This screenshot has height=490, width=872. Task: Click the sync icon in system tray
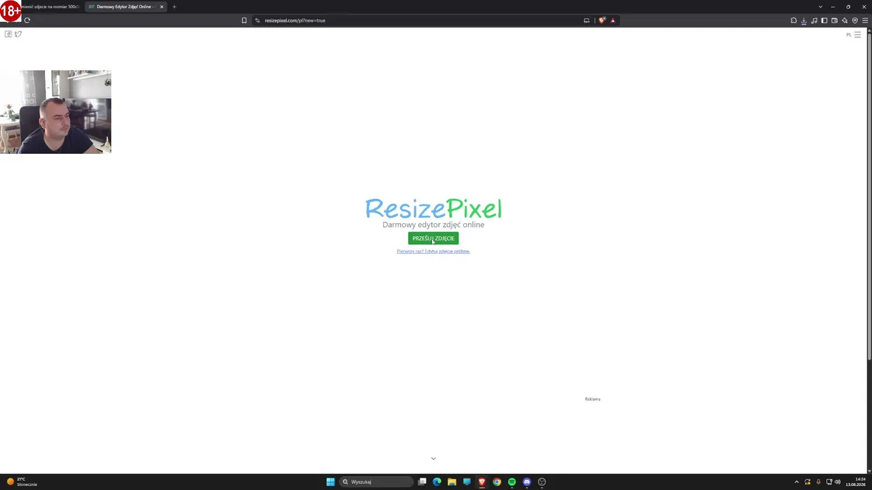point(807,482)
